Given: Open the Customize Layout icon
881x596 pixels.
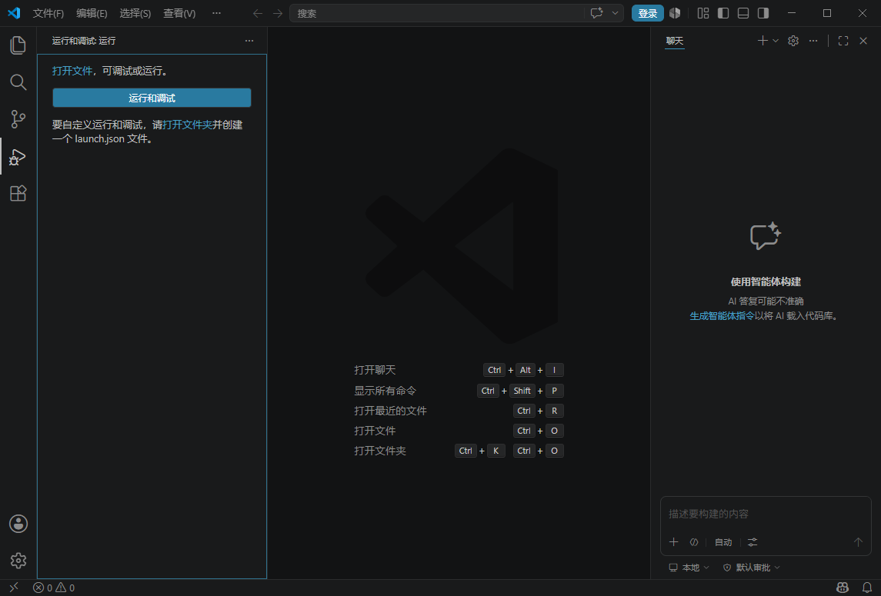Looking at the screenshot, I should (x=703, y=13).
